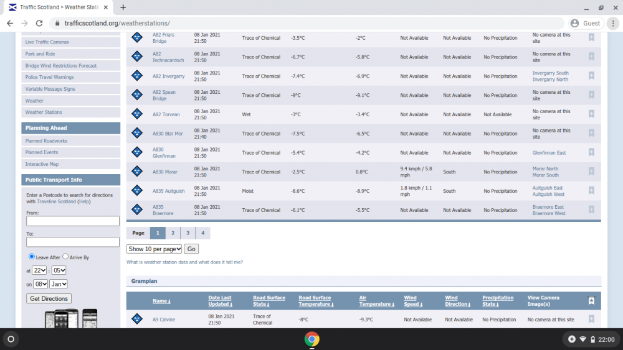Open the minutes dropdown showing 05
Viewport: 623px width, 350px height.
59,270
